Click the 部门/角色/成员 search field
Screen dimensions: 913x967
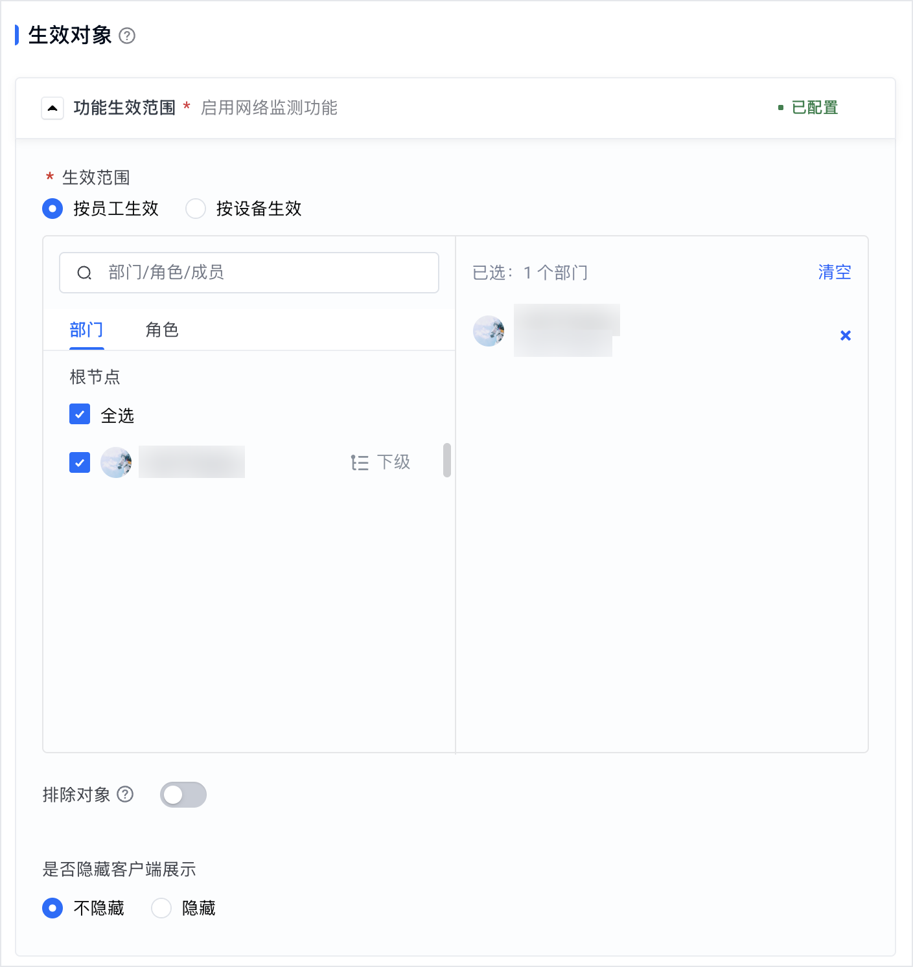pyautogui.click(x=249, y=273)
